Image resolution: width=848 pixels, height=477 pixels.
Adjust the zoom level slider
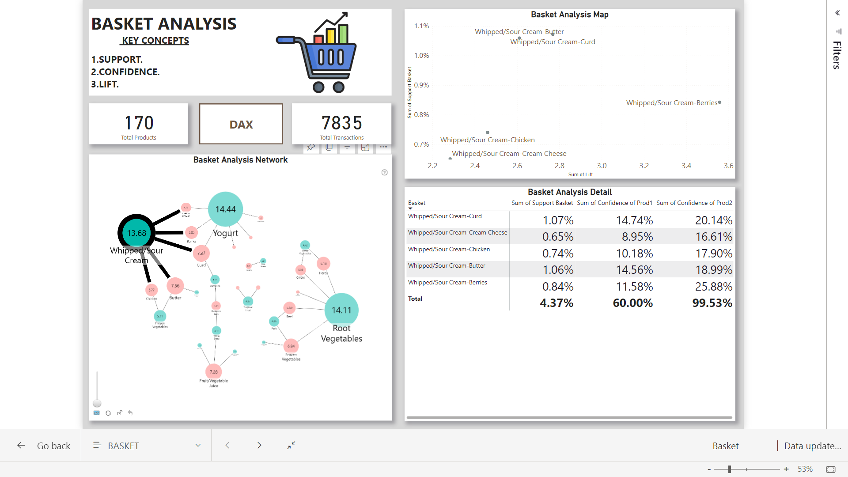[x=730, y=469]
